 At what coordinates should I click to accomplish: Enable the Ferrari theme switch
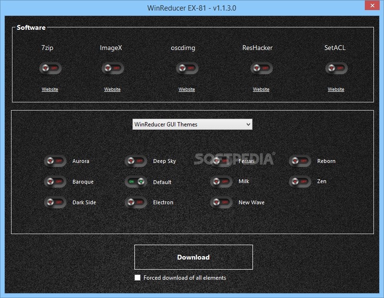coord(221,161)
